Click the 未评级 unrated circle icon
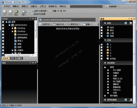 point(108,58)
